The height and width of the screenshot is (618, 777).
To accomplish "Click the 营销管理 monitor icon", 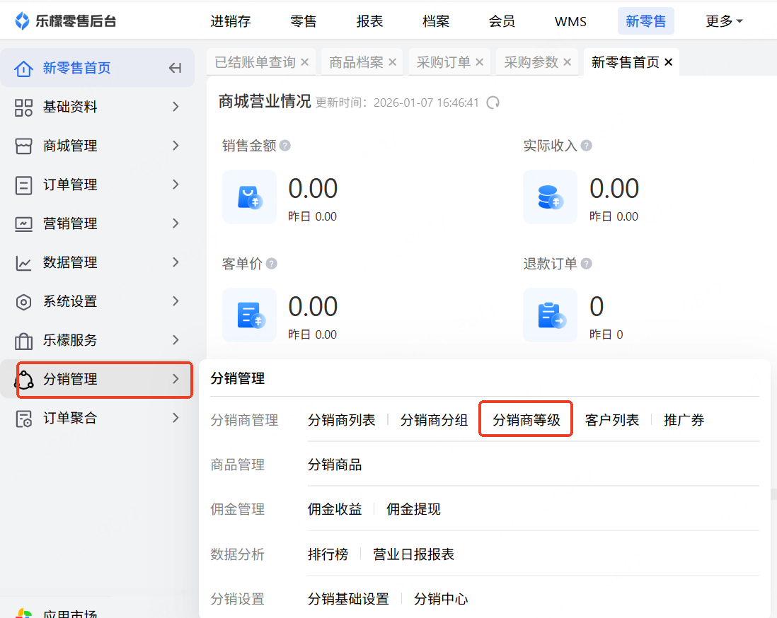I will [x=23, y=224].
